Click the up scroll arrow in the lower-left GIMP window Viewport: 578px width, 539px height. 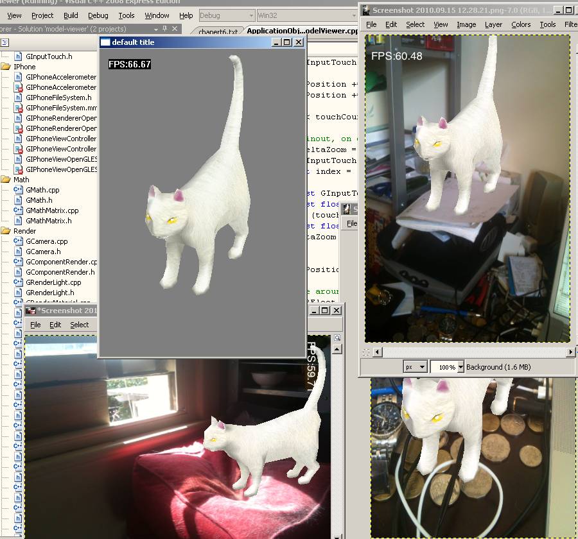(337, 349)
